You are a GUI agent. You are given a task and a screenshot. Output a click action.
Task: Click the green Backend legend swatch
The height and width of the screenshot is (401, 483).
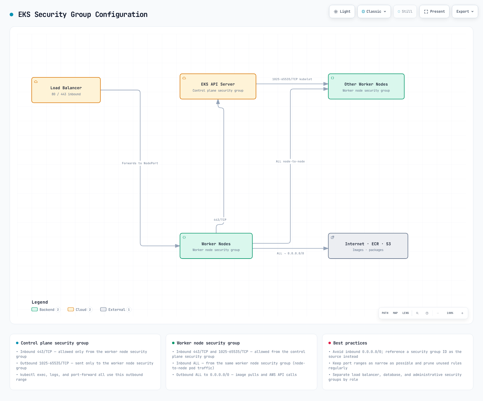coord(35,309)
